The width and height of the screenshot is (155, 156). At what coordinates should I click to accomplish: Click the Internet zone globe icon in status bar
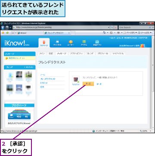point(93,131)
